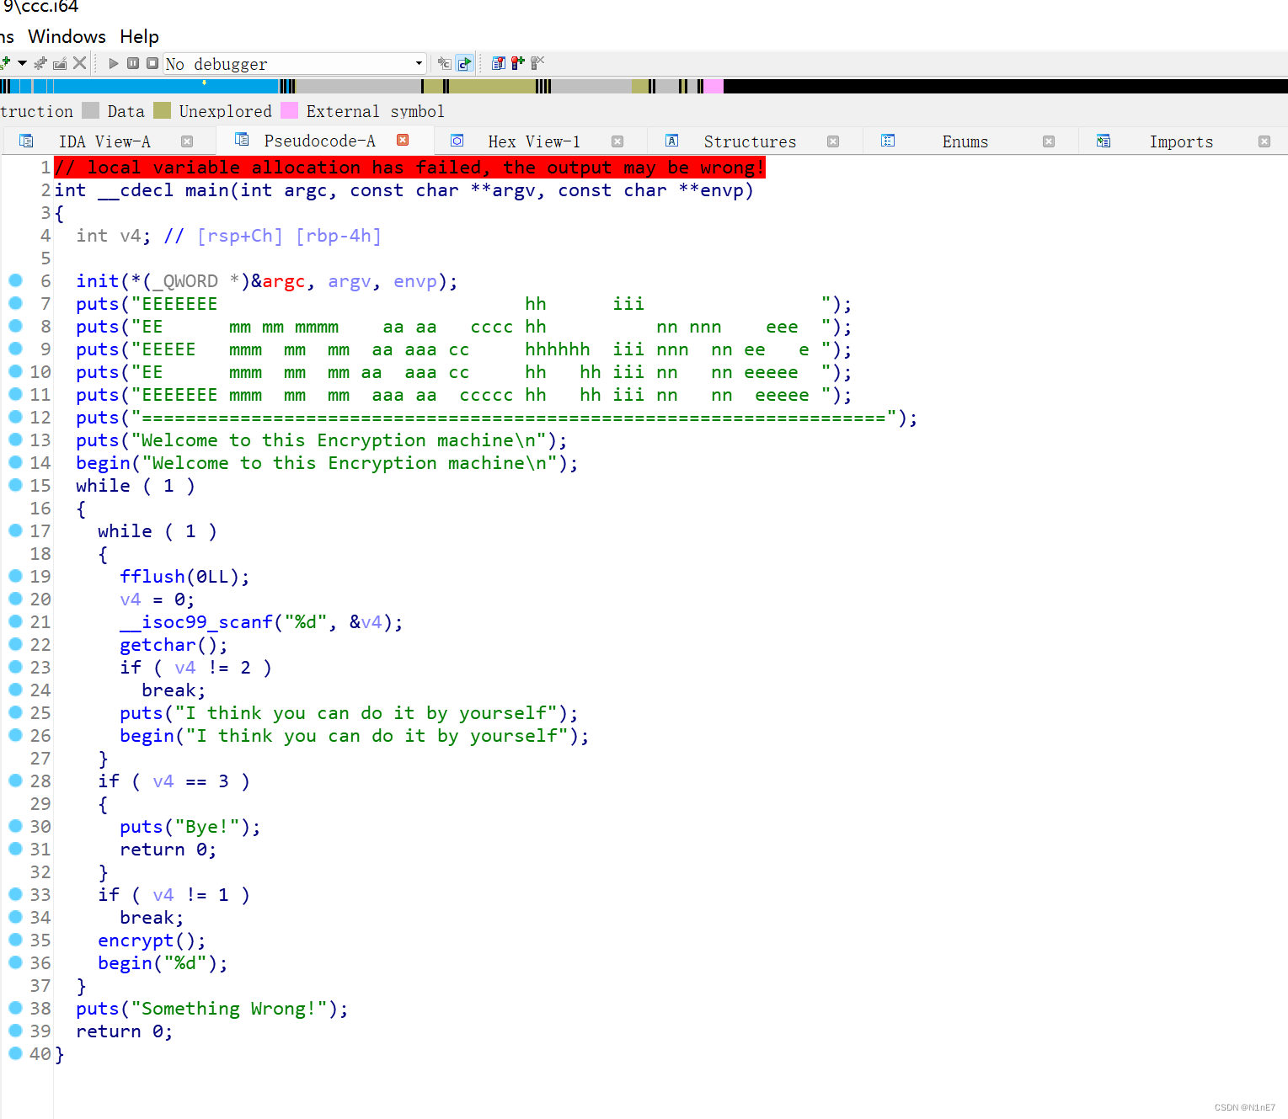Click the yellow position marker in navigation band

pos(204,83)
